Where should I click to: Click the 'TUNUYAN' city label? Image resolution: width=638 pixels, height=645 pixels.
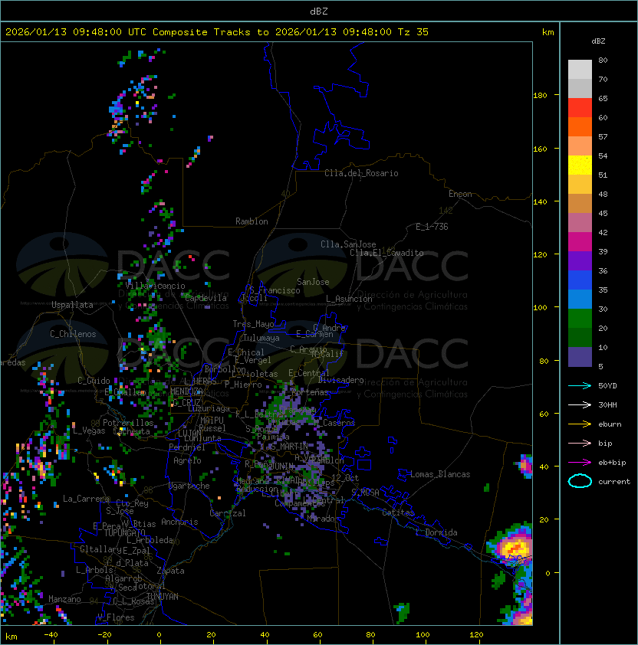pyautogui.click(x=163, y=596)
